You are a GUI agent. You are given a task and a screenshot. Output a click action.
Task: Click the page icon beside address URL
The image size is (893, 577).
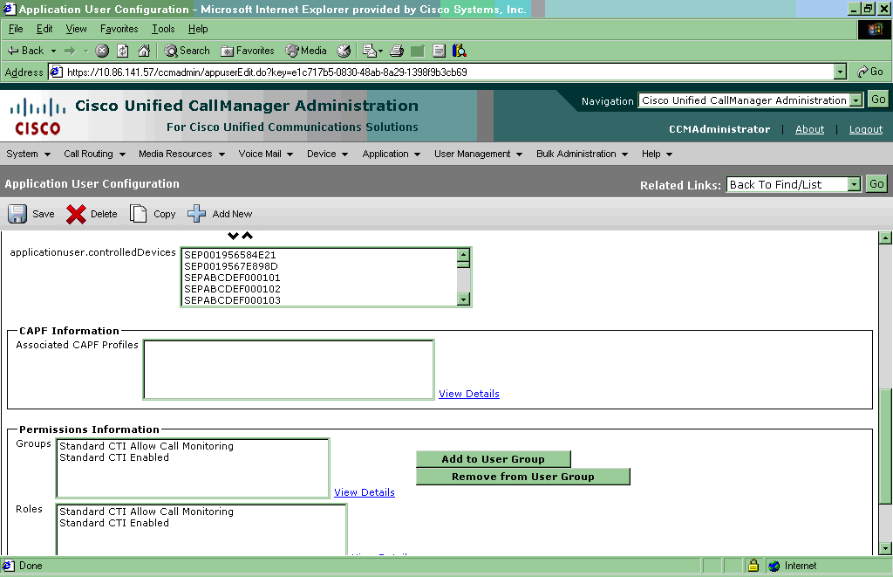pos(56,72)
